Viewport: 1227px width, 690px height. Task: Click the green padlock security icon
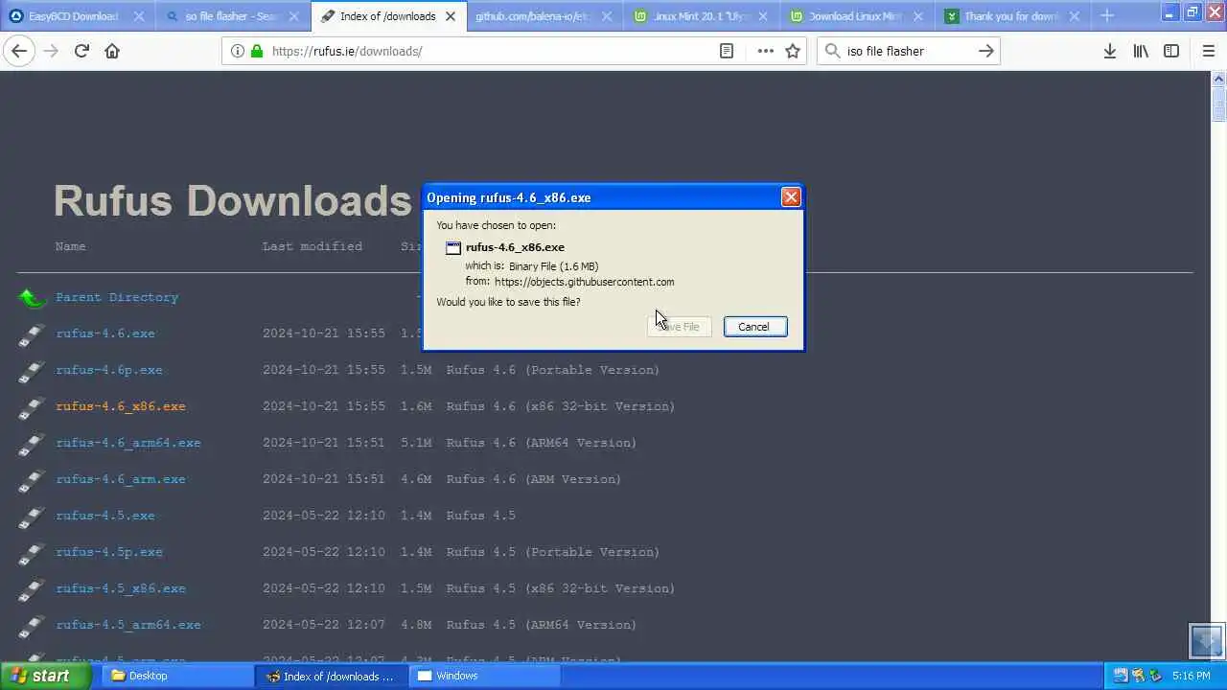point(256,51)
